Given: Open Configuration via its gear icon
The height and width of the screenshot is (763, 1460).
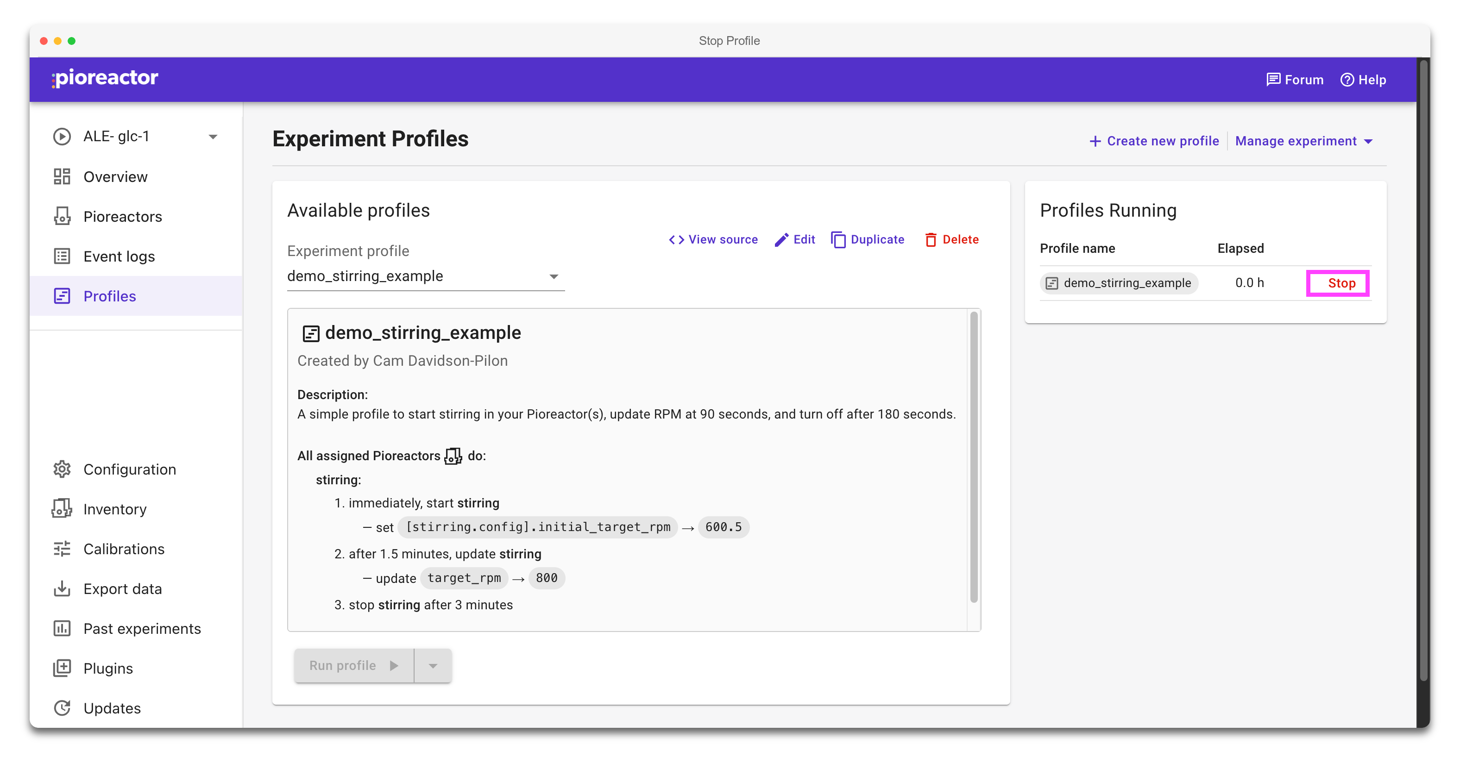Looking at the screenshot, I should coord(62,469).
